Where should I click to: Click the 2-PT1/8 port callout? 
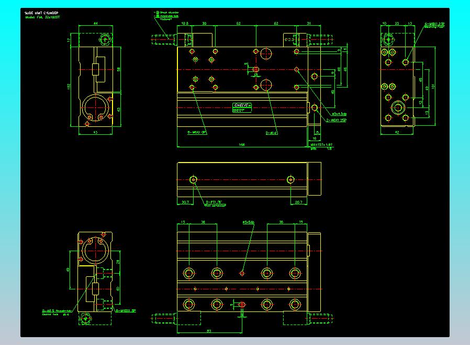click(x=214, y=202)
